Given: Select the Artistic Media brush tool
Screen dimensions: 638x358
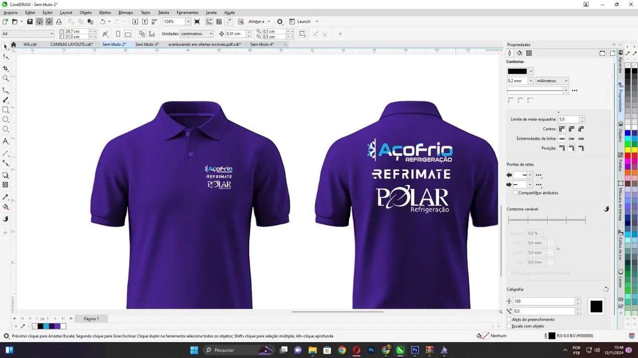Looking at the screenshot, I should (x=5, y=100).
